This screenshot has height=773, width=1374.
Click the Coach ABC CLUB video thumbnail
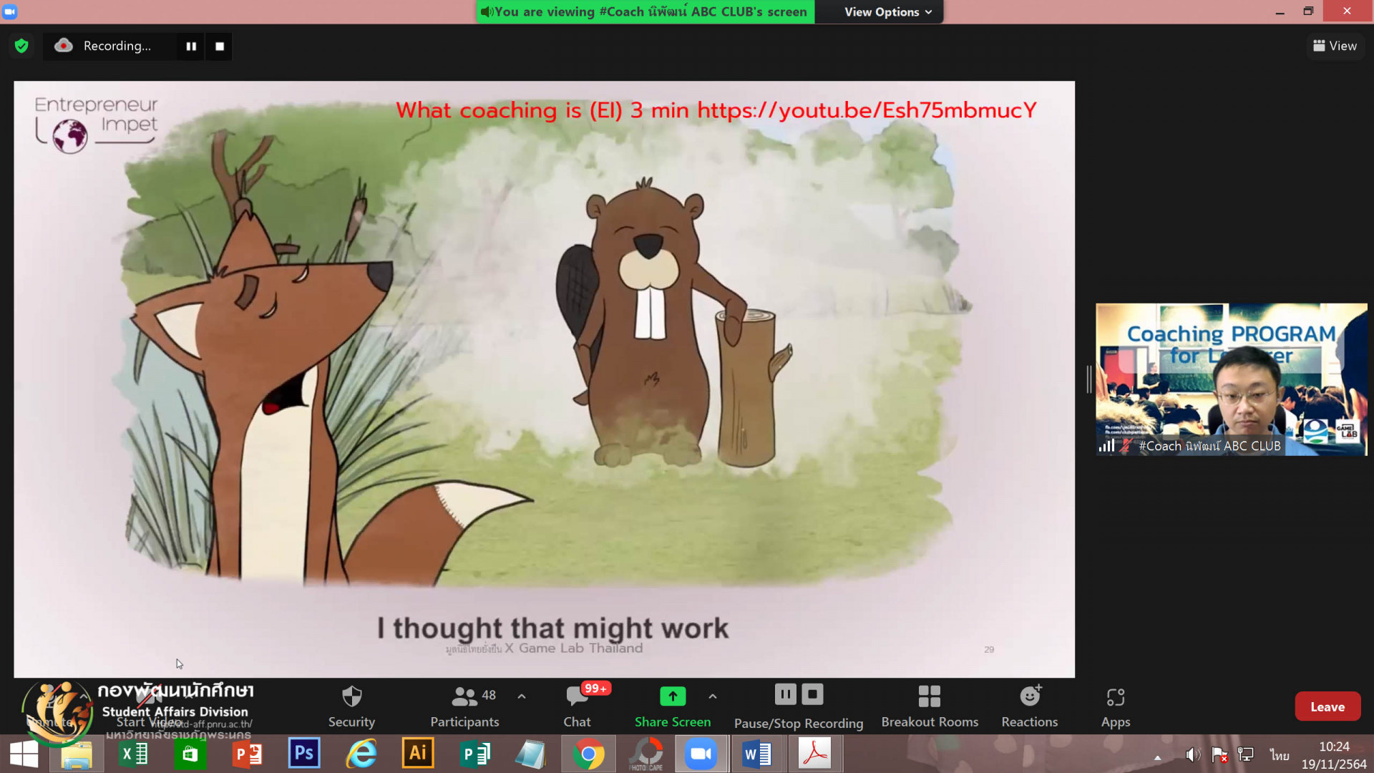tap(1231, 379)
